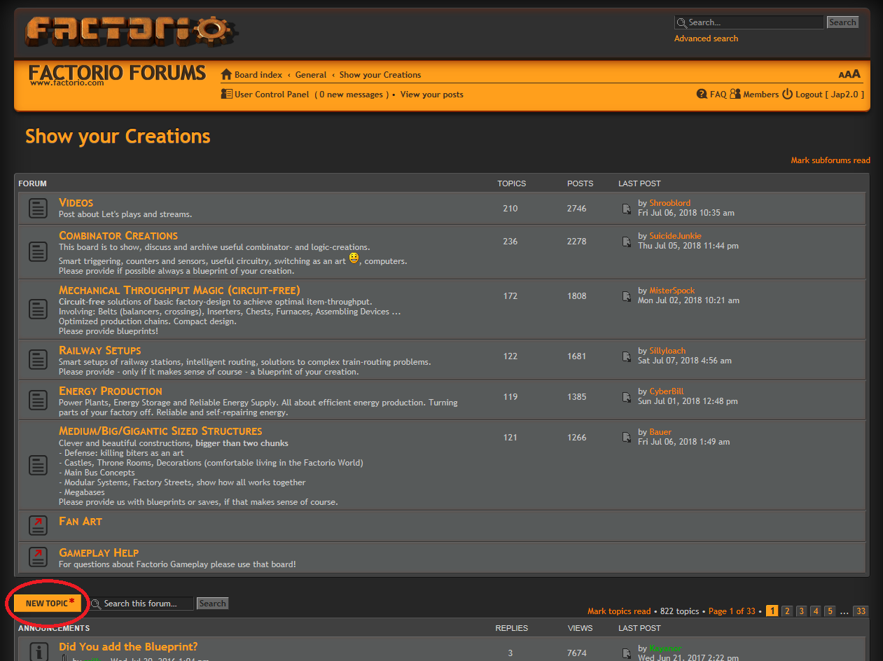
Task: Log out of Jap2.0 account
Action: (830, 95)
